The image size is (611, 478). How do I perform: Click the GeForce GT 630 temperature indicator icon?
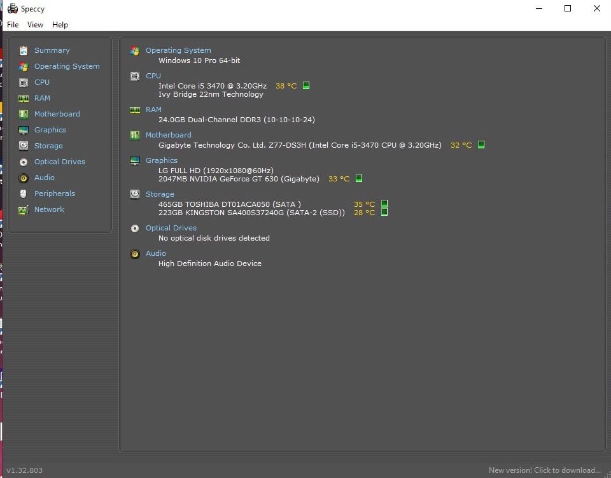click(x=359, y=178)
